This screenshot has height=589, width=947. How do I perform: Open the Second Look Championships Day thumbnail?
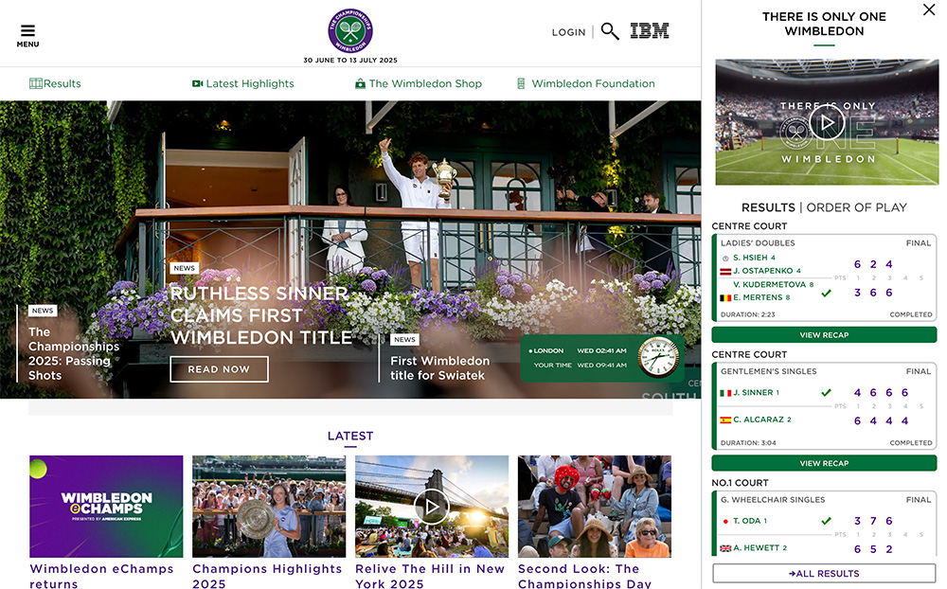click(x=595, y=507)
